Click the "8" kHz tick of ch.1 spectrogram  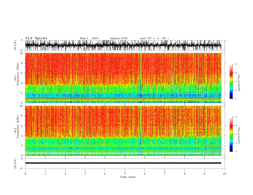click(22, 63)
